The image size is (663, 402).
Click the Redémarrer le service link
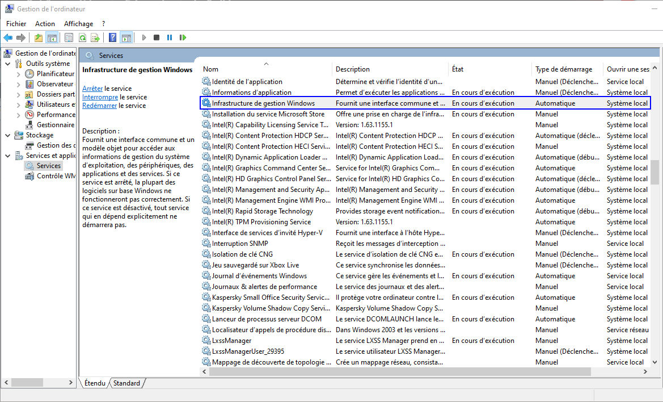[x=99, y=106]
